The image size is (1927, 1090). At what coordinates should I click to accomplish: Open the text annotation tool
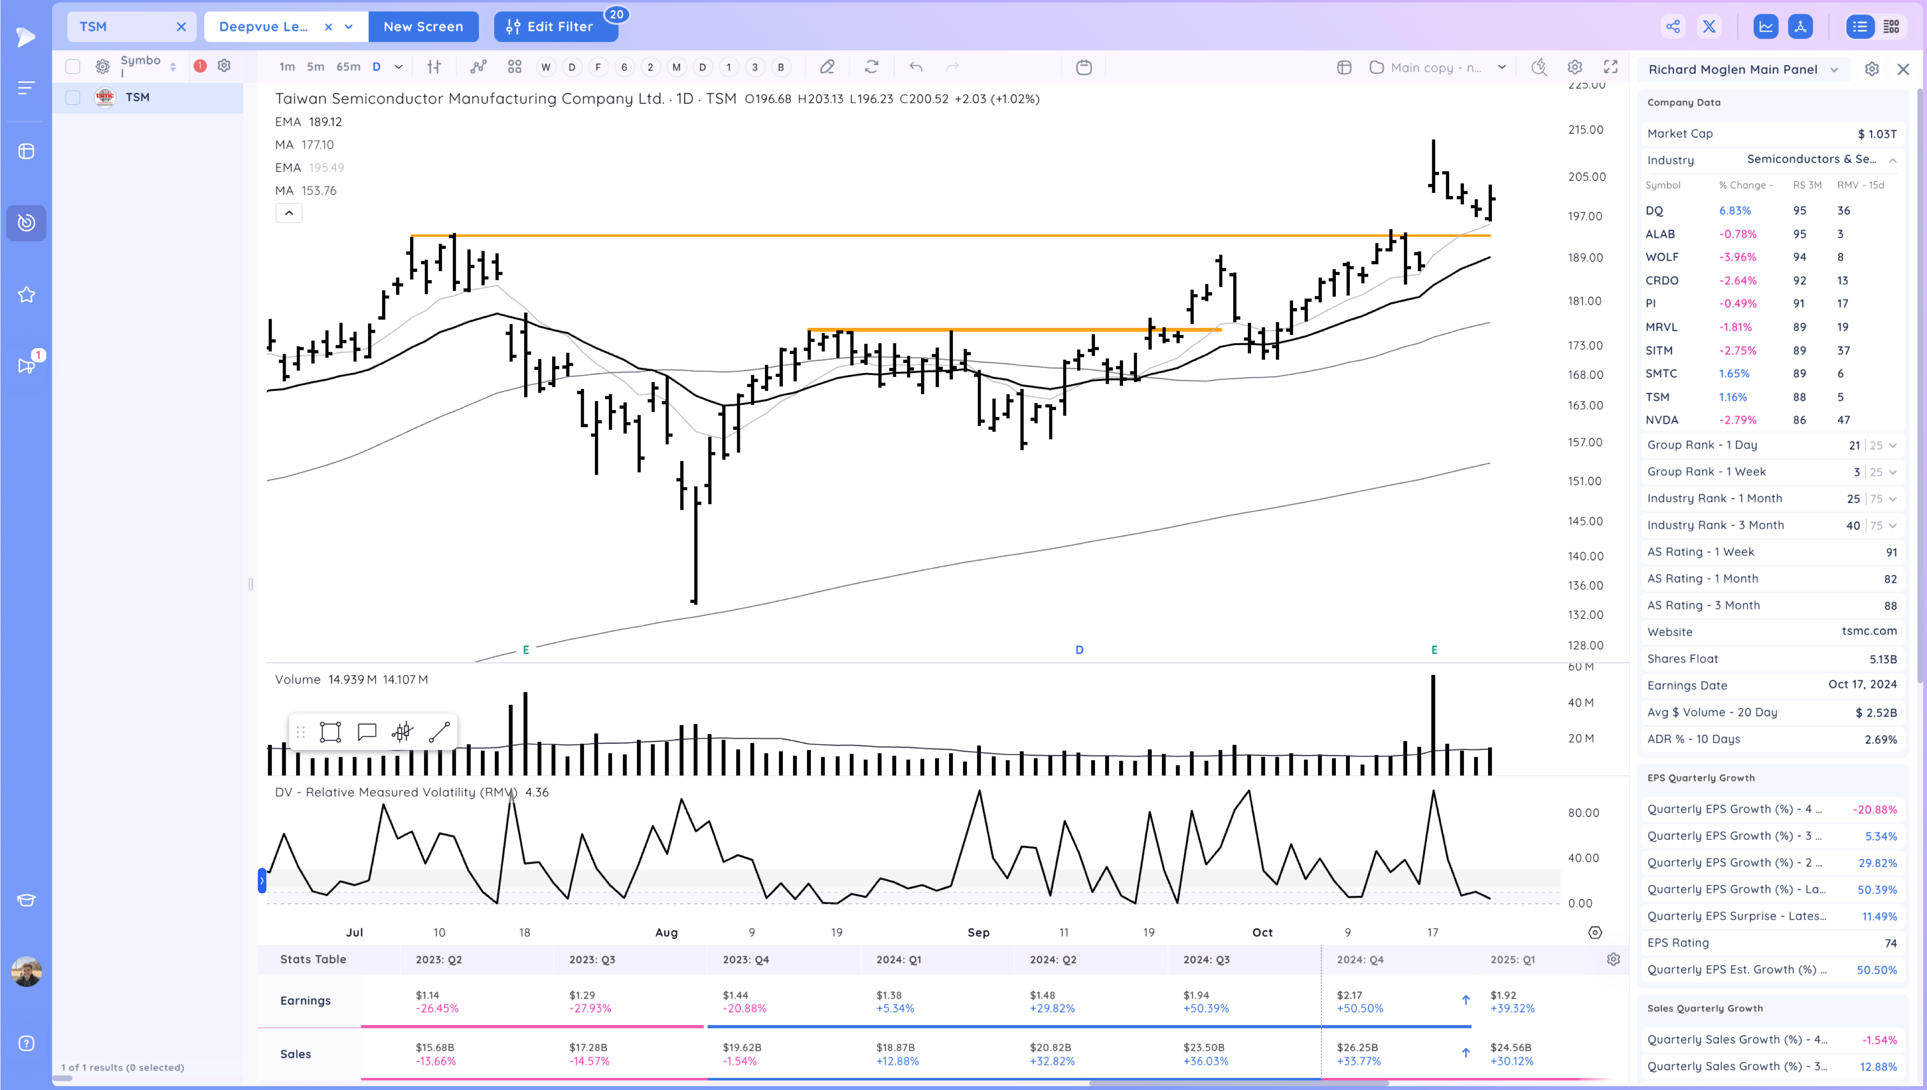click(367, 731)
